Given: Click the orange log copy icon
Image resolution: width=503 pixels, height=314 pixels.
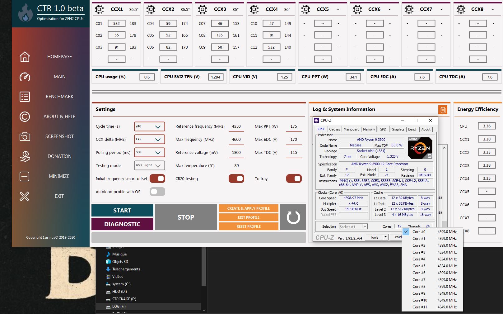Looking at the screenshot, I should pyautogui.click(x=443, y=110).
